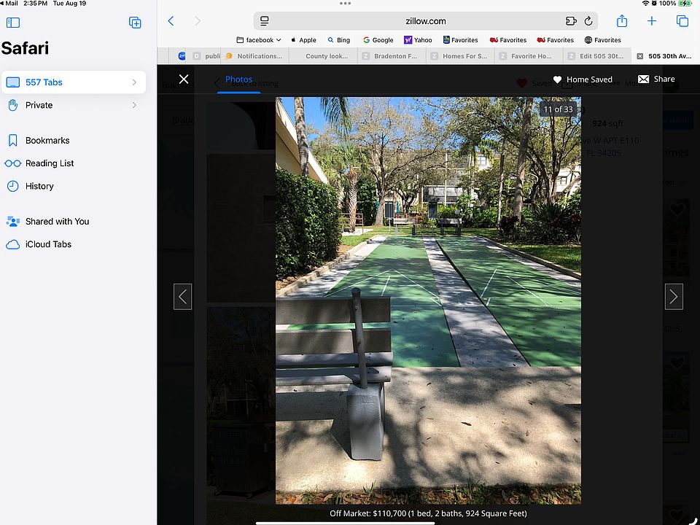Return to Mail via the status bar
Image resolution: width=700 pixels, height=525 pixels.
[x=9, y=3]
